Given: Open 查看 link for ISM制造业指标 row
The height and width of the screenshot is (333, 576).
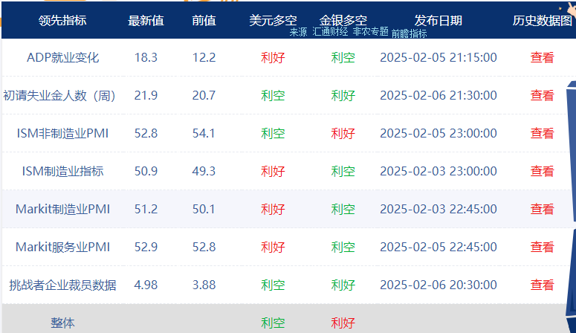Looking at the screenshot, I should 542,171.
